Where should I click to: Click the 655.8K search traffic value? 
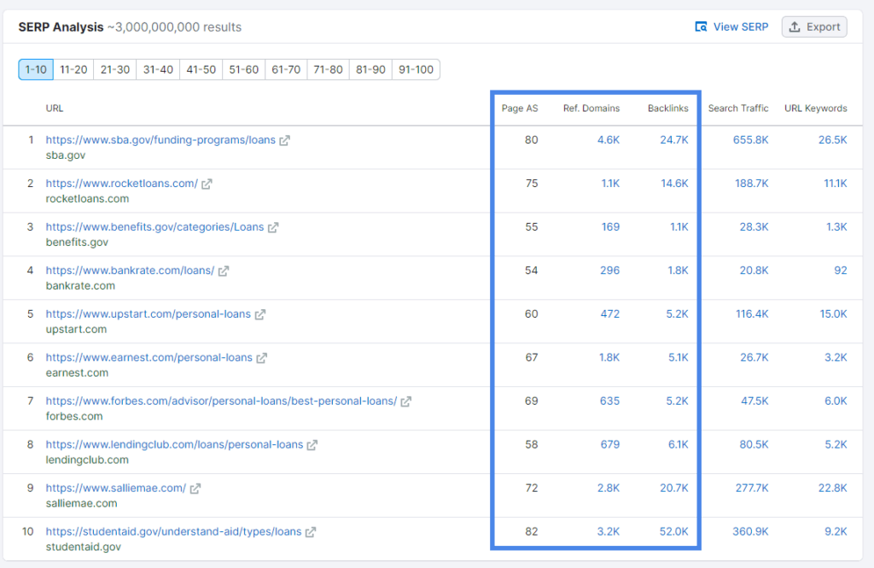click(x=750, y=140)
